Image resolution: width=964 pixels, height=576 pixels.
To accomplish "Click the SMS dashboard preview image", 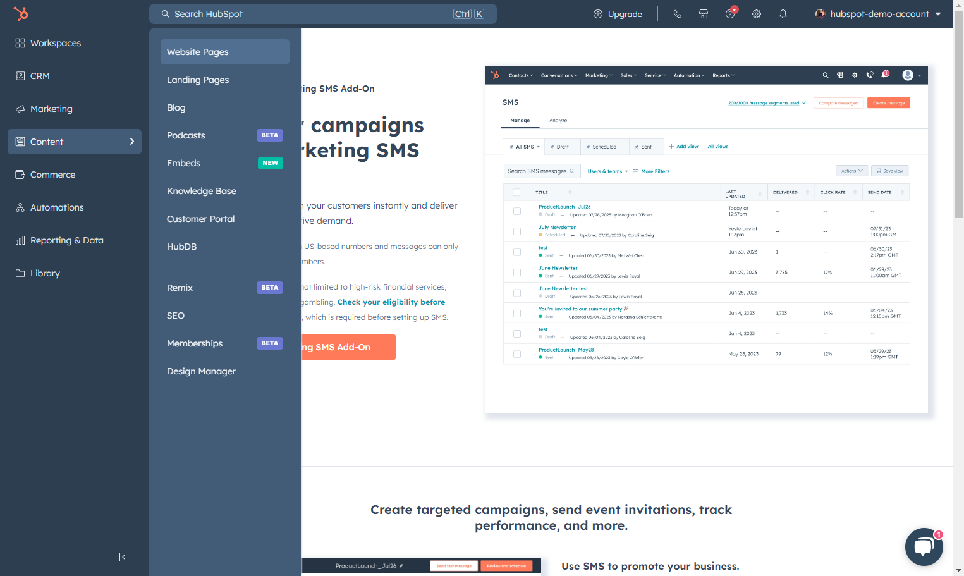I will pos(707,239).
